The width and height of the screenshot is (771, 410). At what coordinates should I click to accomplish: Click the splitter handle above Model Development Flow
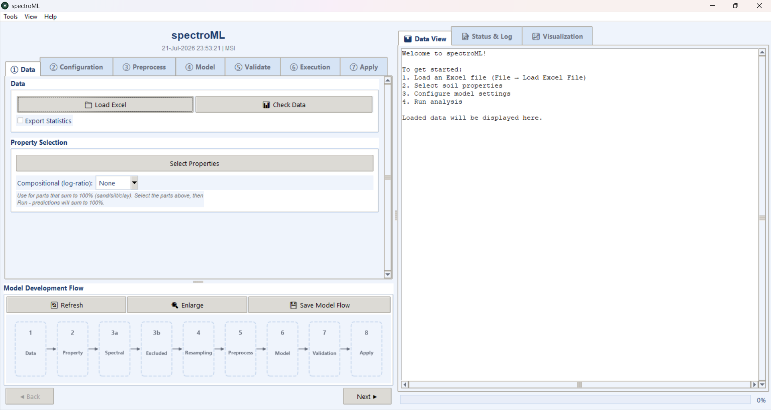(x=198, y=282)
